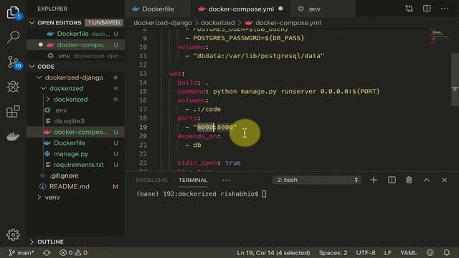Create a new terminal with plus

pyautogui.click(x=374, y=180)
